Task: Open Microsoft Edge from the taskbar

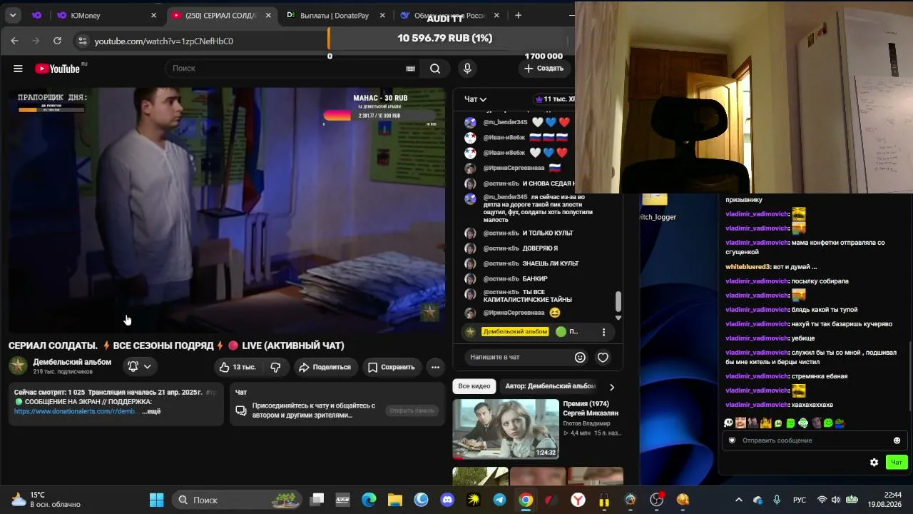Action: click(369, 500)
